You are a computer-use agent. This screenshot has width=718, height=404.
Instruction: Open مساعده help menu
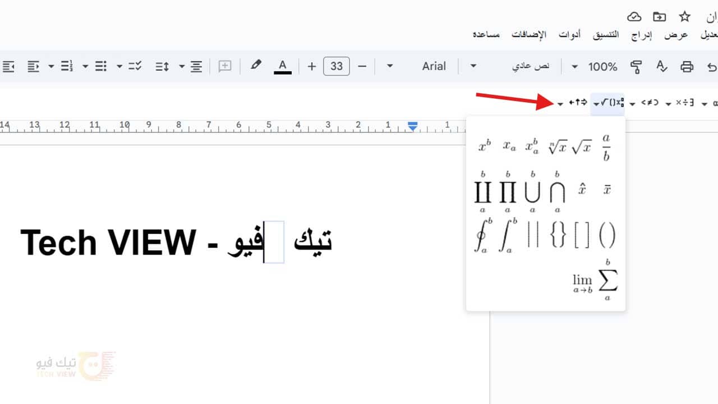[486, 35]
